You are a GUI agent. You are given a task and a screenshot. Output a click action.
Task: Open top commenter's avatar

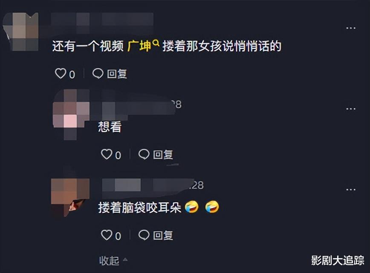(x=21, y=31)
